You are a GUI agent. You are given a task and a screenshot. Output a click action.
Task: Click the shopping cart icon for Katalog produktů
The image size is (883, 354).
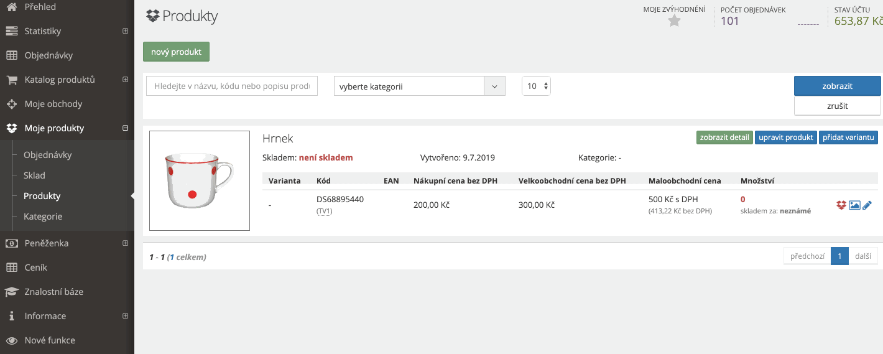coord(11,80)
